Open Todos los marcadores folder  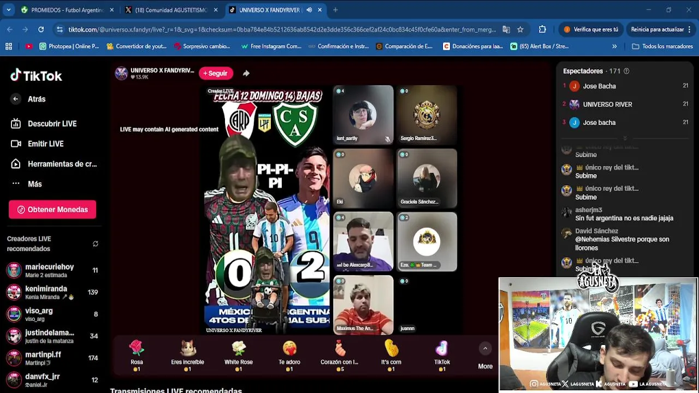point(662,46)
